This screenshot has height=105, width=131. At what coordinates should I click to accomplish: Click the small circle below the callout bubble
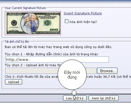click(x=74, y=93)
